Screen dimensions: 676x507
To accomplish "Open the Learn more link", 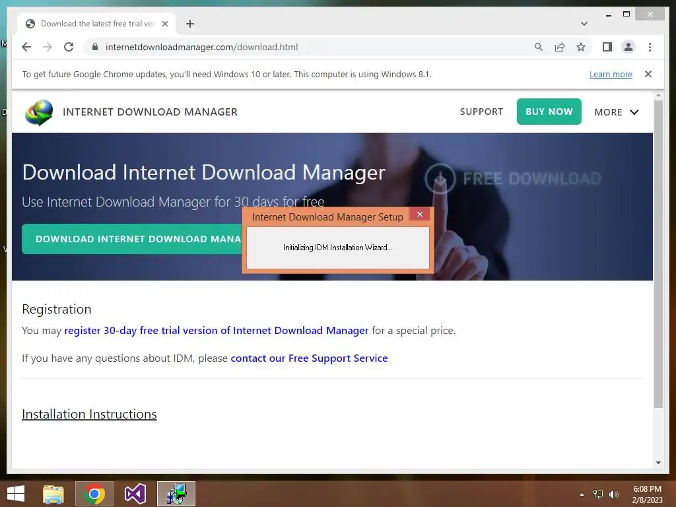I will pos(611,74).
